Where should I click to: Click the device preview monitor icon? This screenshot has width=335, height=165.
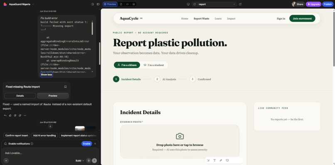click(x=188, y=4)
